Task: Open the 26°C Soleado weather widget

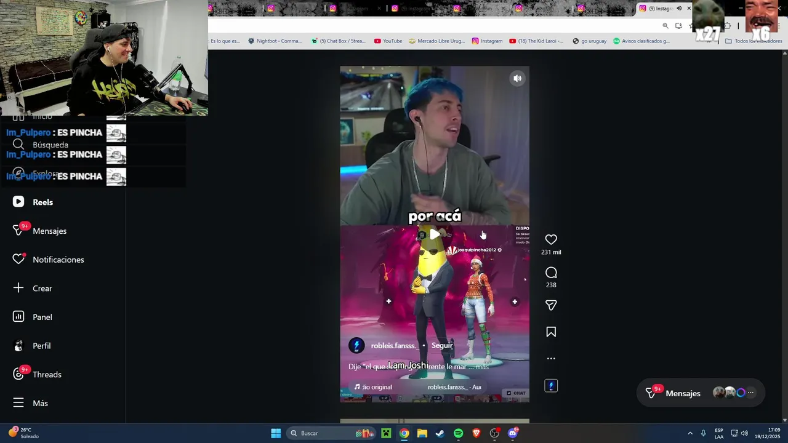Action: (23, 433)
